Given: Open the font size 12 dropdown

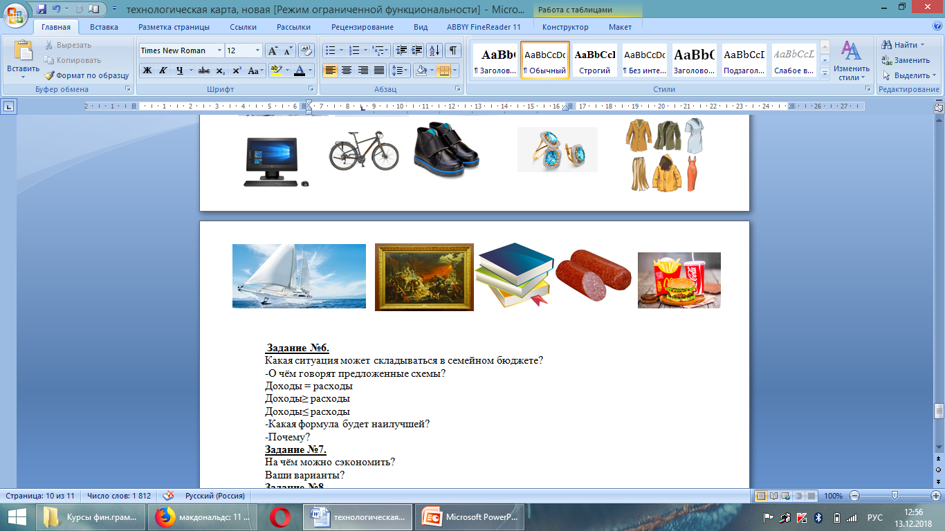Looking at the screenshot, I should [257, 50].
